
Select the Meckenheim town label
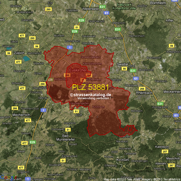172,92
